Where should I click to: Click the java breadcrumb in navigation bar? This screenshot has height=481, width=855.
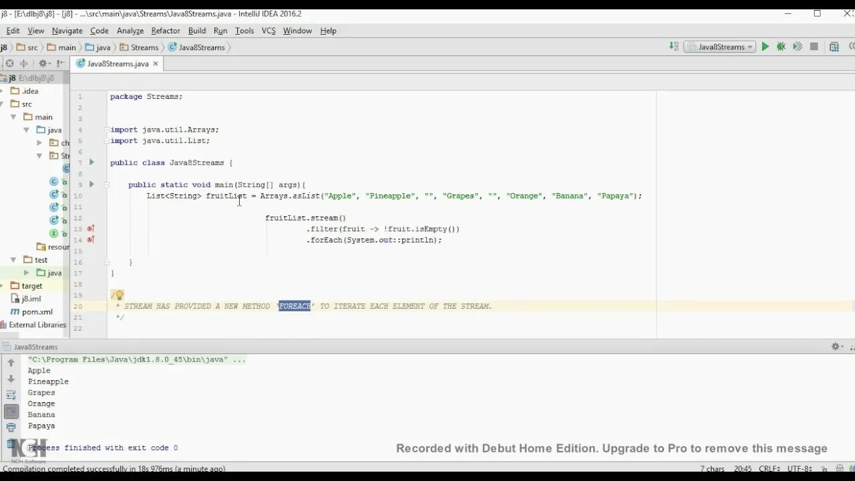coord(98,47)
